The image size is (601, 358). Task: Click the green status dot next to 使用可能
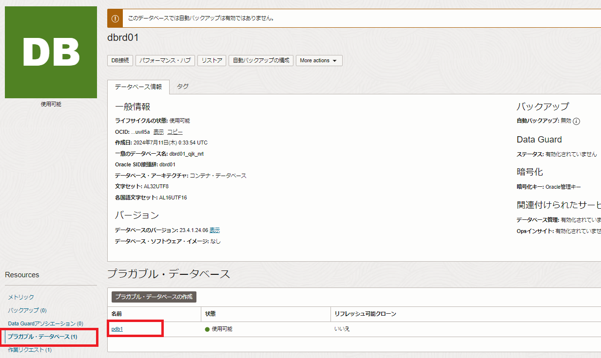pos(207,329)
